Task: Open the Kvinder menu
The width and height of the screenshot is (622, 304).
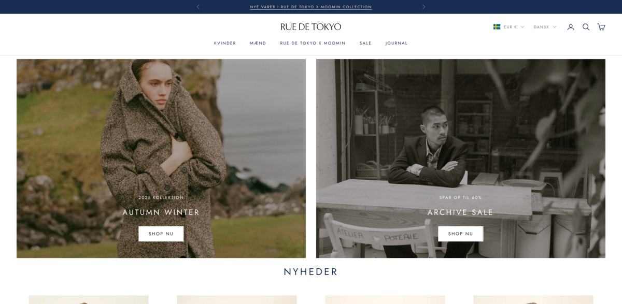Action: coord(225,43)
